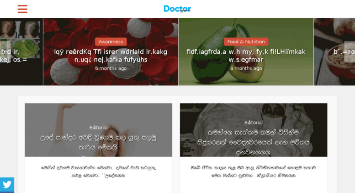Open the avocado article headline
The height and width of the screenshot is (193, 355).
click(x=246, y=56)
